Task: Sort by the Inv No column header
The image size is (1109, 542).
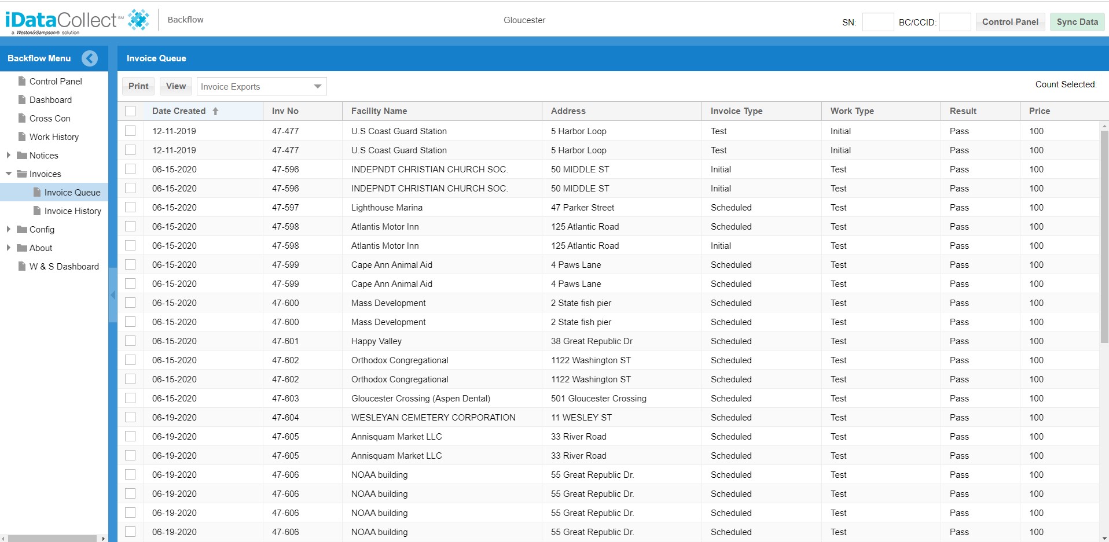Action: [302, 111]
